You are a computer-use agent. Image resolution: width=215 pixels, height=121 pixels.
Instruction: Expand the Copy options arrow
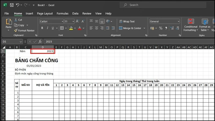(x=27, y=25)
